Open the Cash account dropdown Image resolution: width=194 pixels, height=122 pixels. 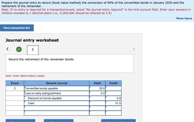[57, 103]
